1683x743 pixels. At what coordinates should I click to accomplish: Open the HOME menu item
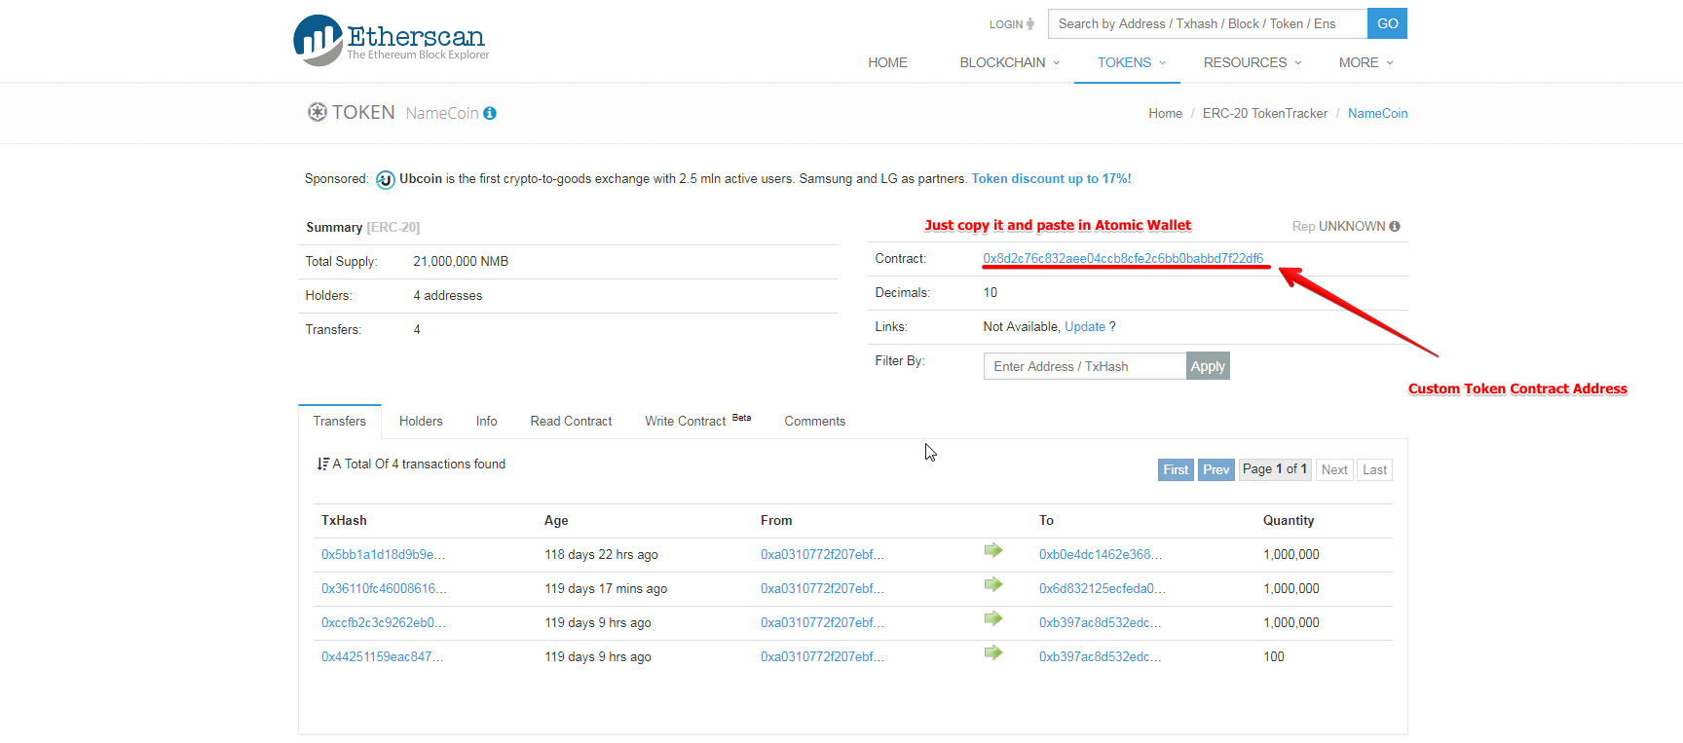[x=887, y=62]
